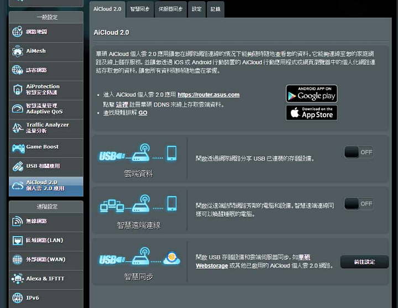The height and width of the screenshot is (308, 398).
Task: Open the 華碩 Webstorage link
Action: 253,262
